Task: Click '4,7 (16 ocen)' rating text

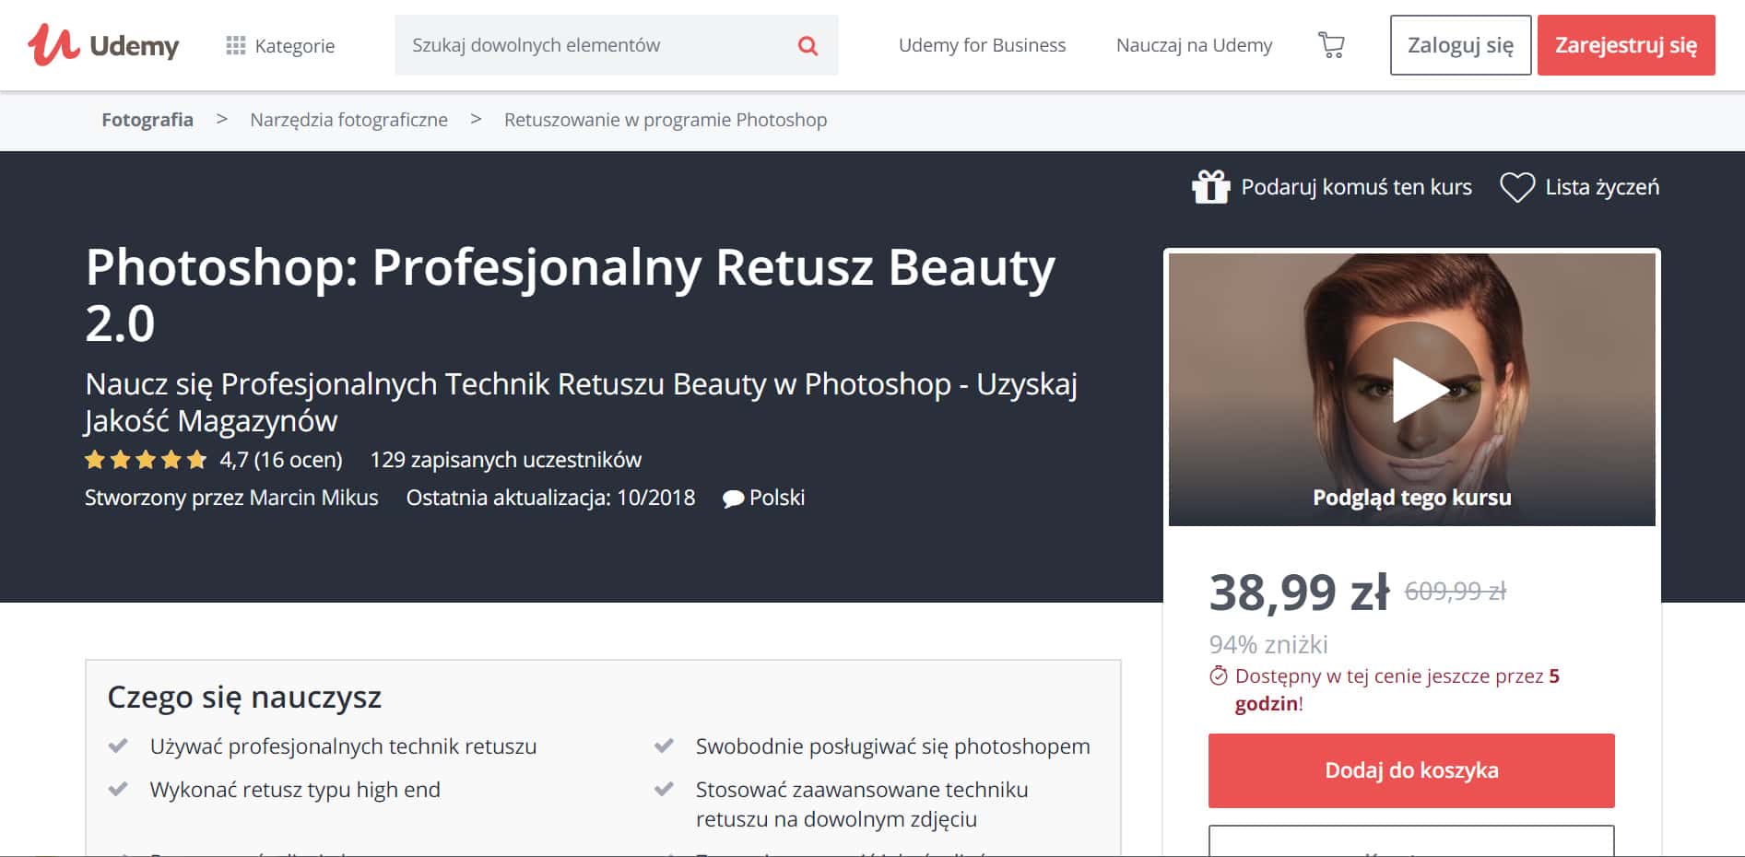Action: pyautogui.click(x=281, y=460)
